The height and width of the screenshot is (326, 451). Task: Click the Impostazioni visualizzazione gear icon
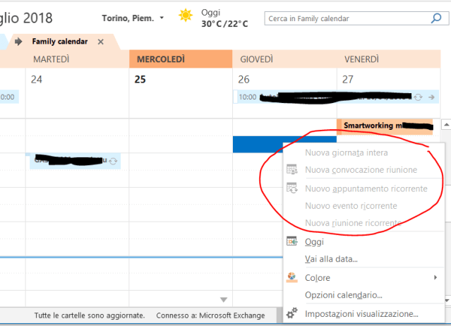(291, 313)
